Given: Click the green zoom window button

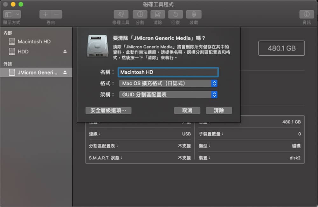Looking at the screenshot, I should pos(21,4).
